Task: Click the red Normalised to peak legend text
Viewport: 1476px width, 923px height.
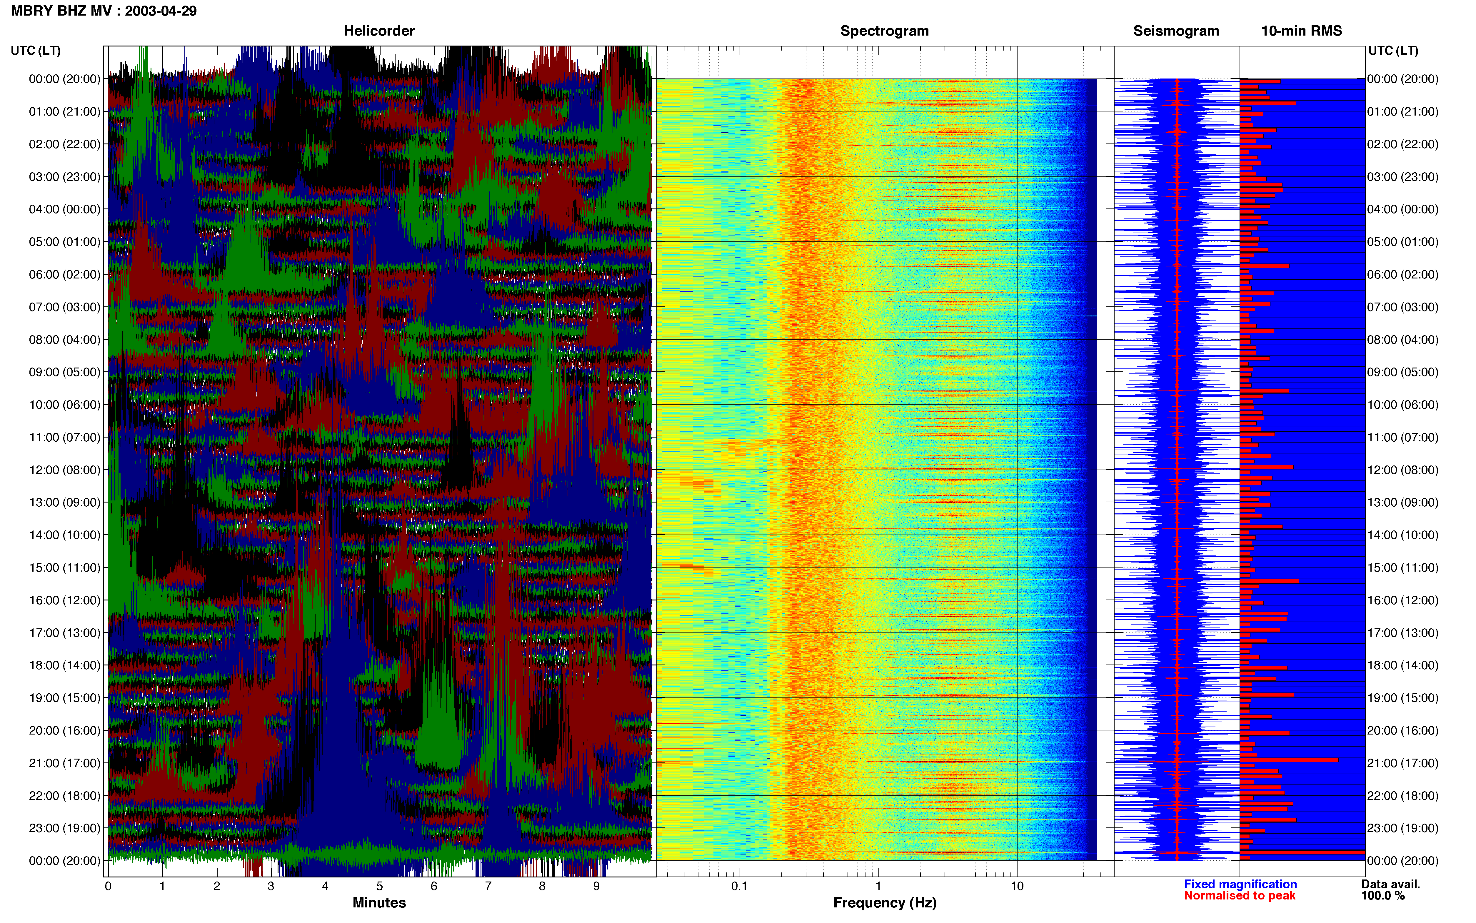Action: pyautogui.click(x=1239, y=896)
